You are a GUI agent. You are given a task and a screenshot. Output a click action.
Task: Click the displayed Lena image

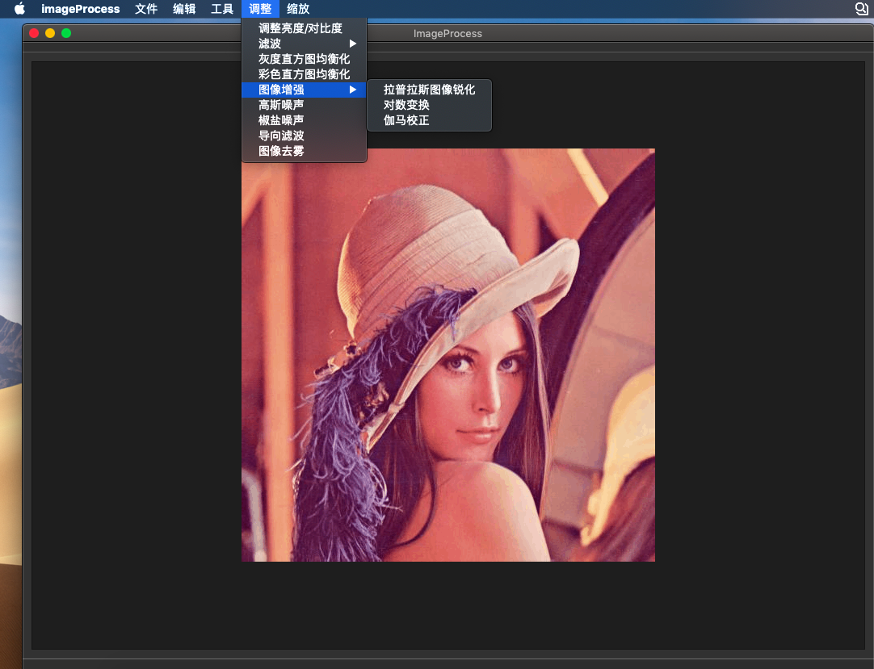tap(448, 355)
